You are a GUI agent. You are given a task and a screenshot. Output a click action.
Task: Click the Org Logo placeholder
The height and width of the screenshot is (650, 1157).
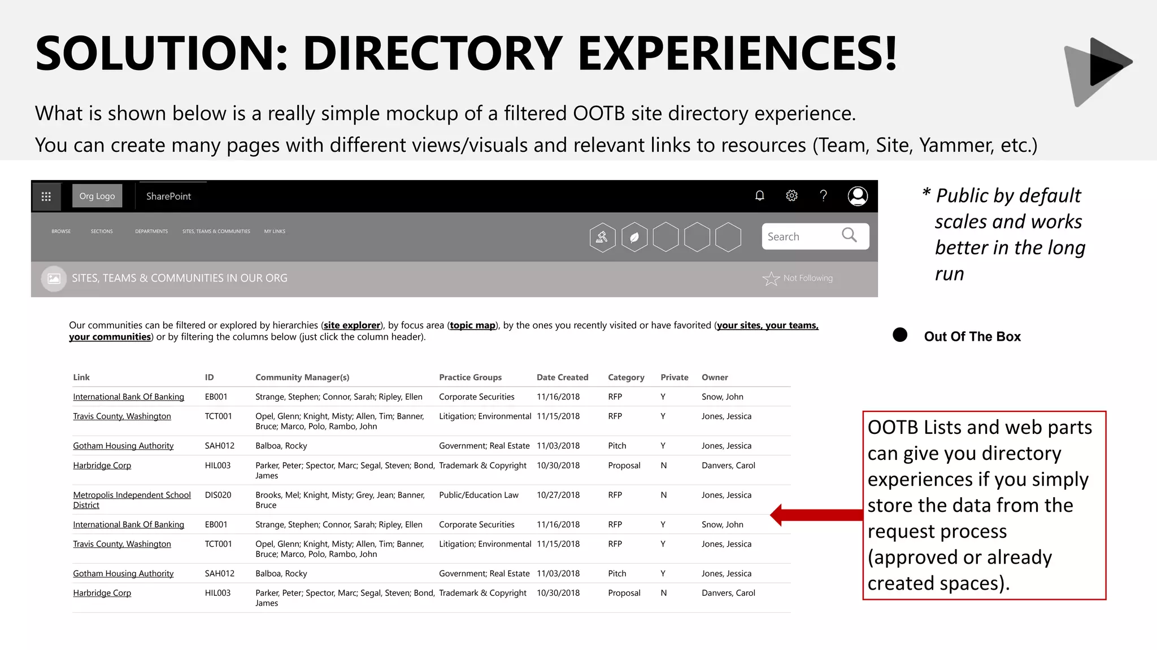pyautogui.click(x=97, y=196)
